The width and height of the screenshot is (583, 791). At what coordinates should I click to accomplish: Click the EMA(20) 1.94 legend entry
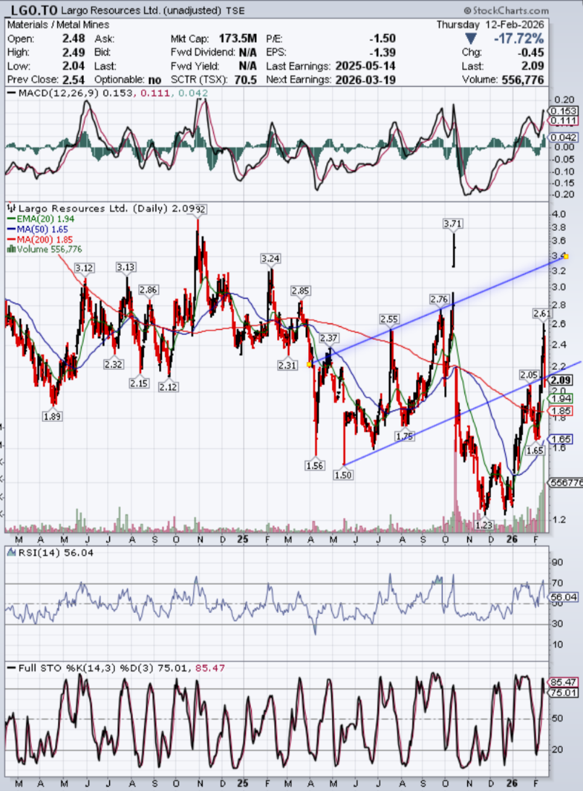(41, 219)
